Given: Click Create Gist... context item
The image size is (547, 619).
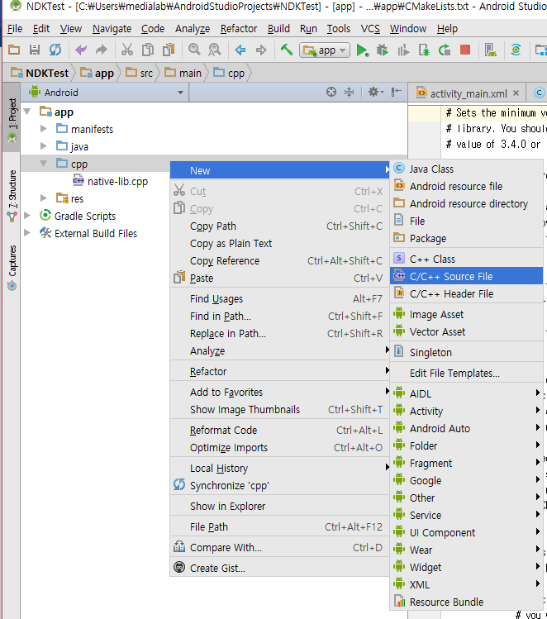Looking at the screenshot, I should (280, 568).
